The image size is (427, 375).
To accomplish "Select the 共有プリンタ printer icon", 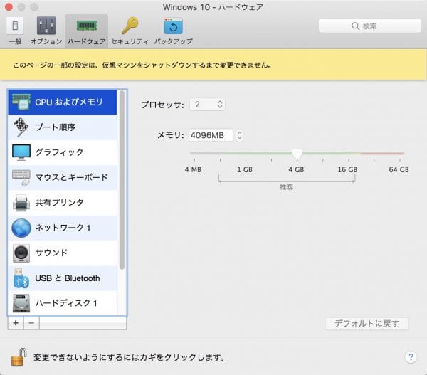I will (x=21, y=203).
